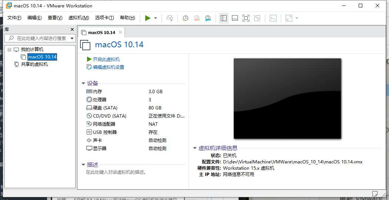Click the status bar message log icon

tap(375, 193)
